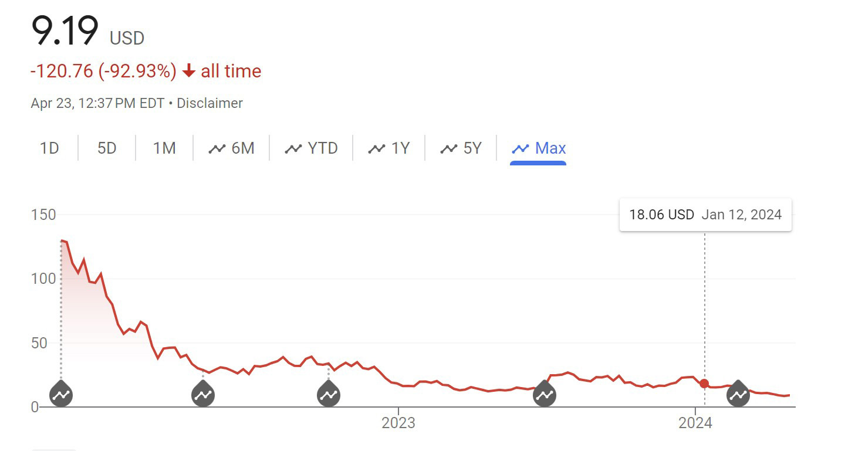Click the 2023 x-axis label
This screenshot has height=451, width=855.
coord(398,422)
